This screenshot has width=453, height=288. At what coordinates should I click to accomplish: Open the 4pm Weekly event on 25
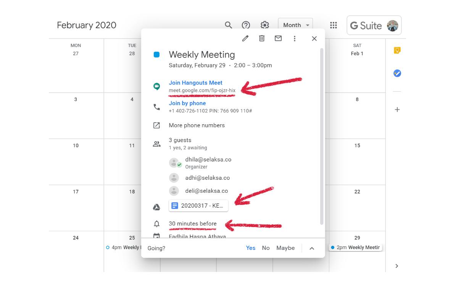123,247
